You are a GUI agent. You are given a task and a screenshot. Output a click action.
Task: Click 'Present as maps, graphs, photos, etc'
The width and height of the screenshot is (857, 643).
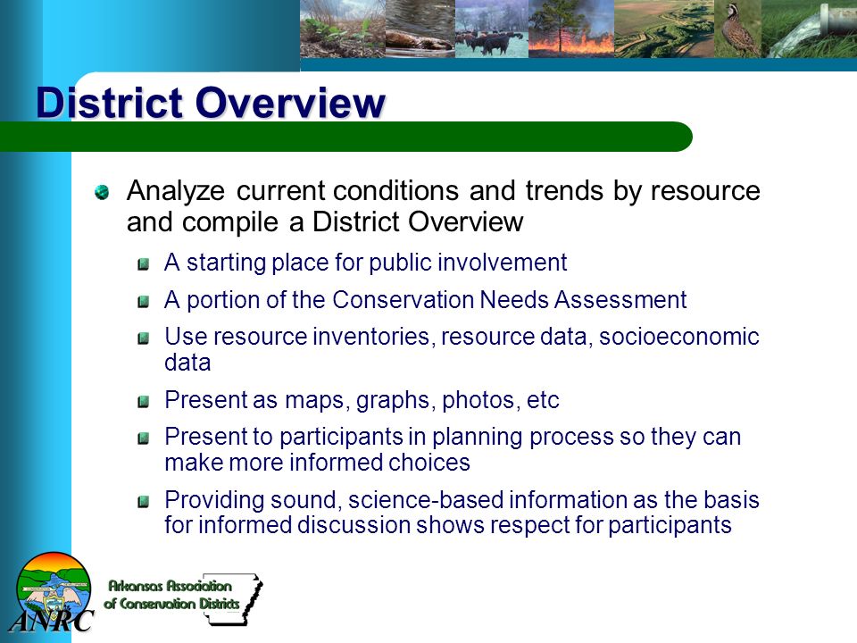click(362, 400)
